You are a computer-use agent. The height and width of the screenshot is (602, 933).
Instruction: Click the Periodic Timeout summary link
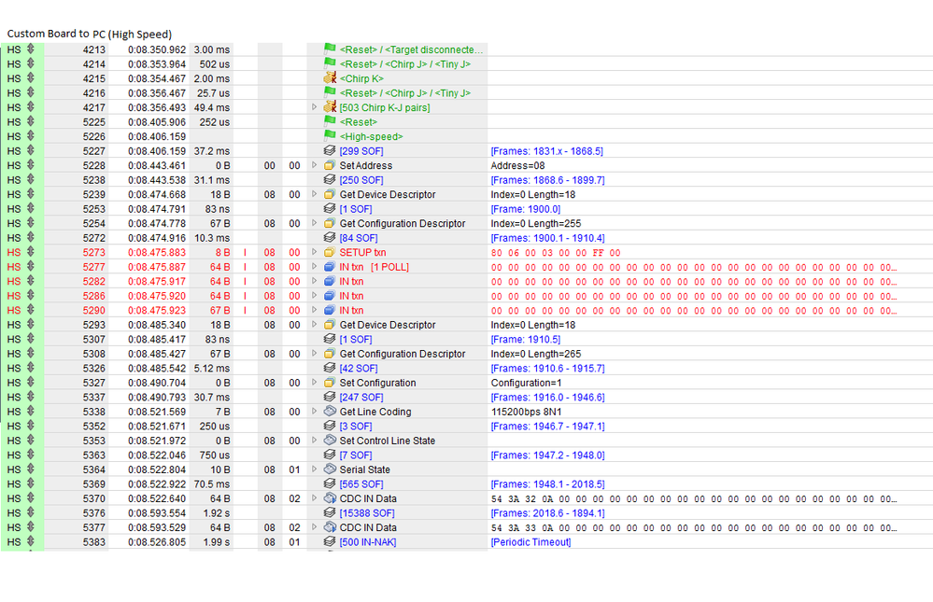(530, 542)
